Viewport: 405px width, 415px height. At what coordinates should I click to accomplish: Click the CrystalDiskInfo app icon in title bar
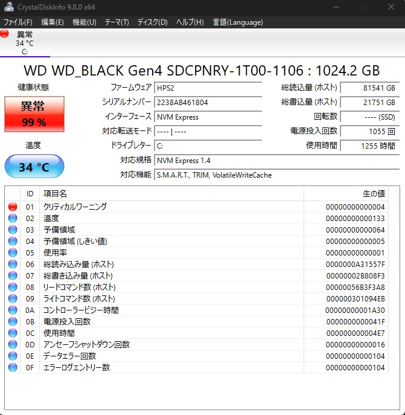point(8,7)
